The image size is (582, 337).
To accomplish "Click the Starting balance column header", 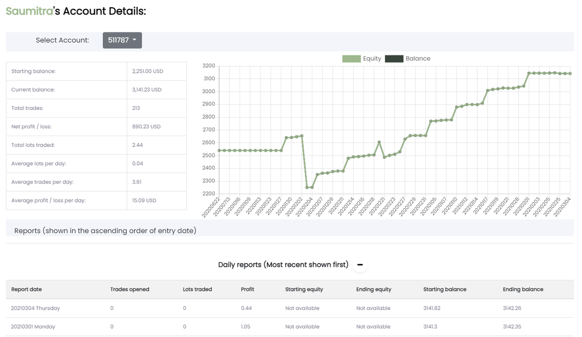I will 445,289.
